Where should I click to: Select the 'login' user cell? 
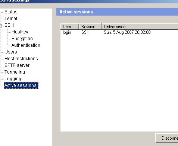pos(67,32)
